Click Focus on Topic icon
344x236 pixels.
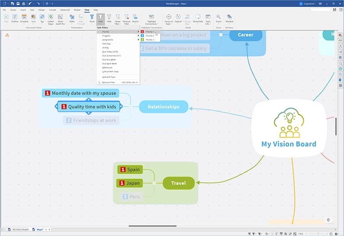point(169,17)
